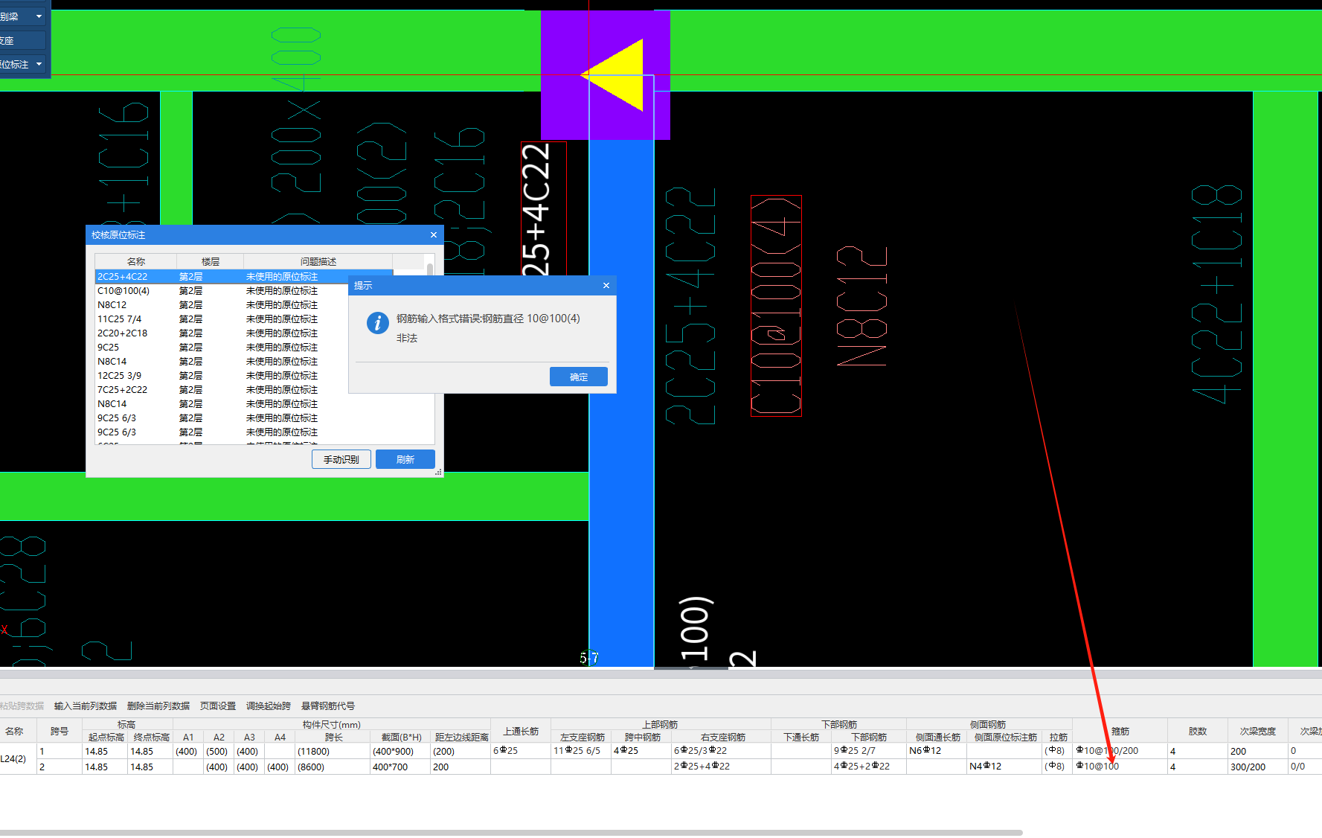This screenshot has width=1322, height=838.
Task: Click the N6⌀12 侧面通长筋 cell
Action: (937, 751)
